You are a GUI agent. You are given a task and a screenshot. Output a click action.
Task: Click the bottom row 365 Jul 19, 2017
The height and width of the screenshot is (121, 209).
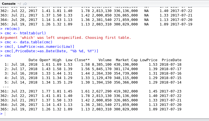pos(92,109)
